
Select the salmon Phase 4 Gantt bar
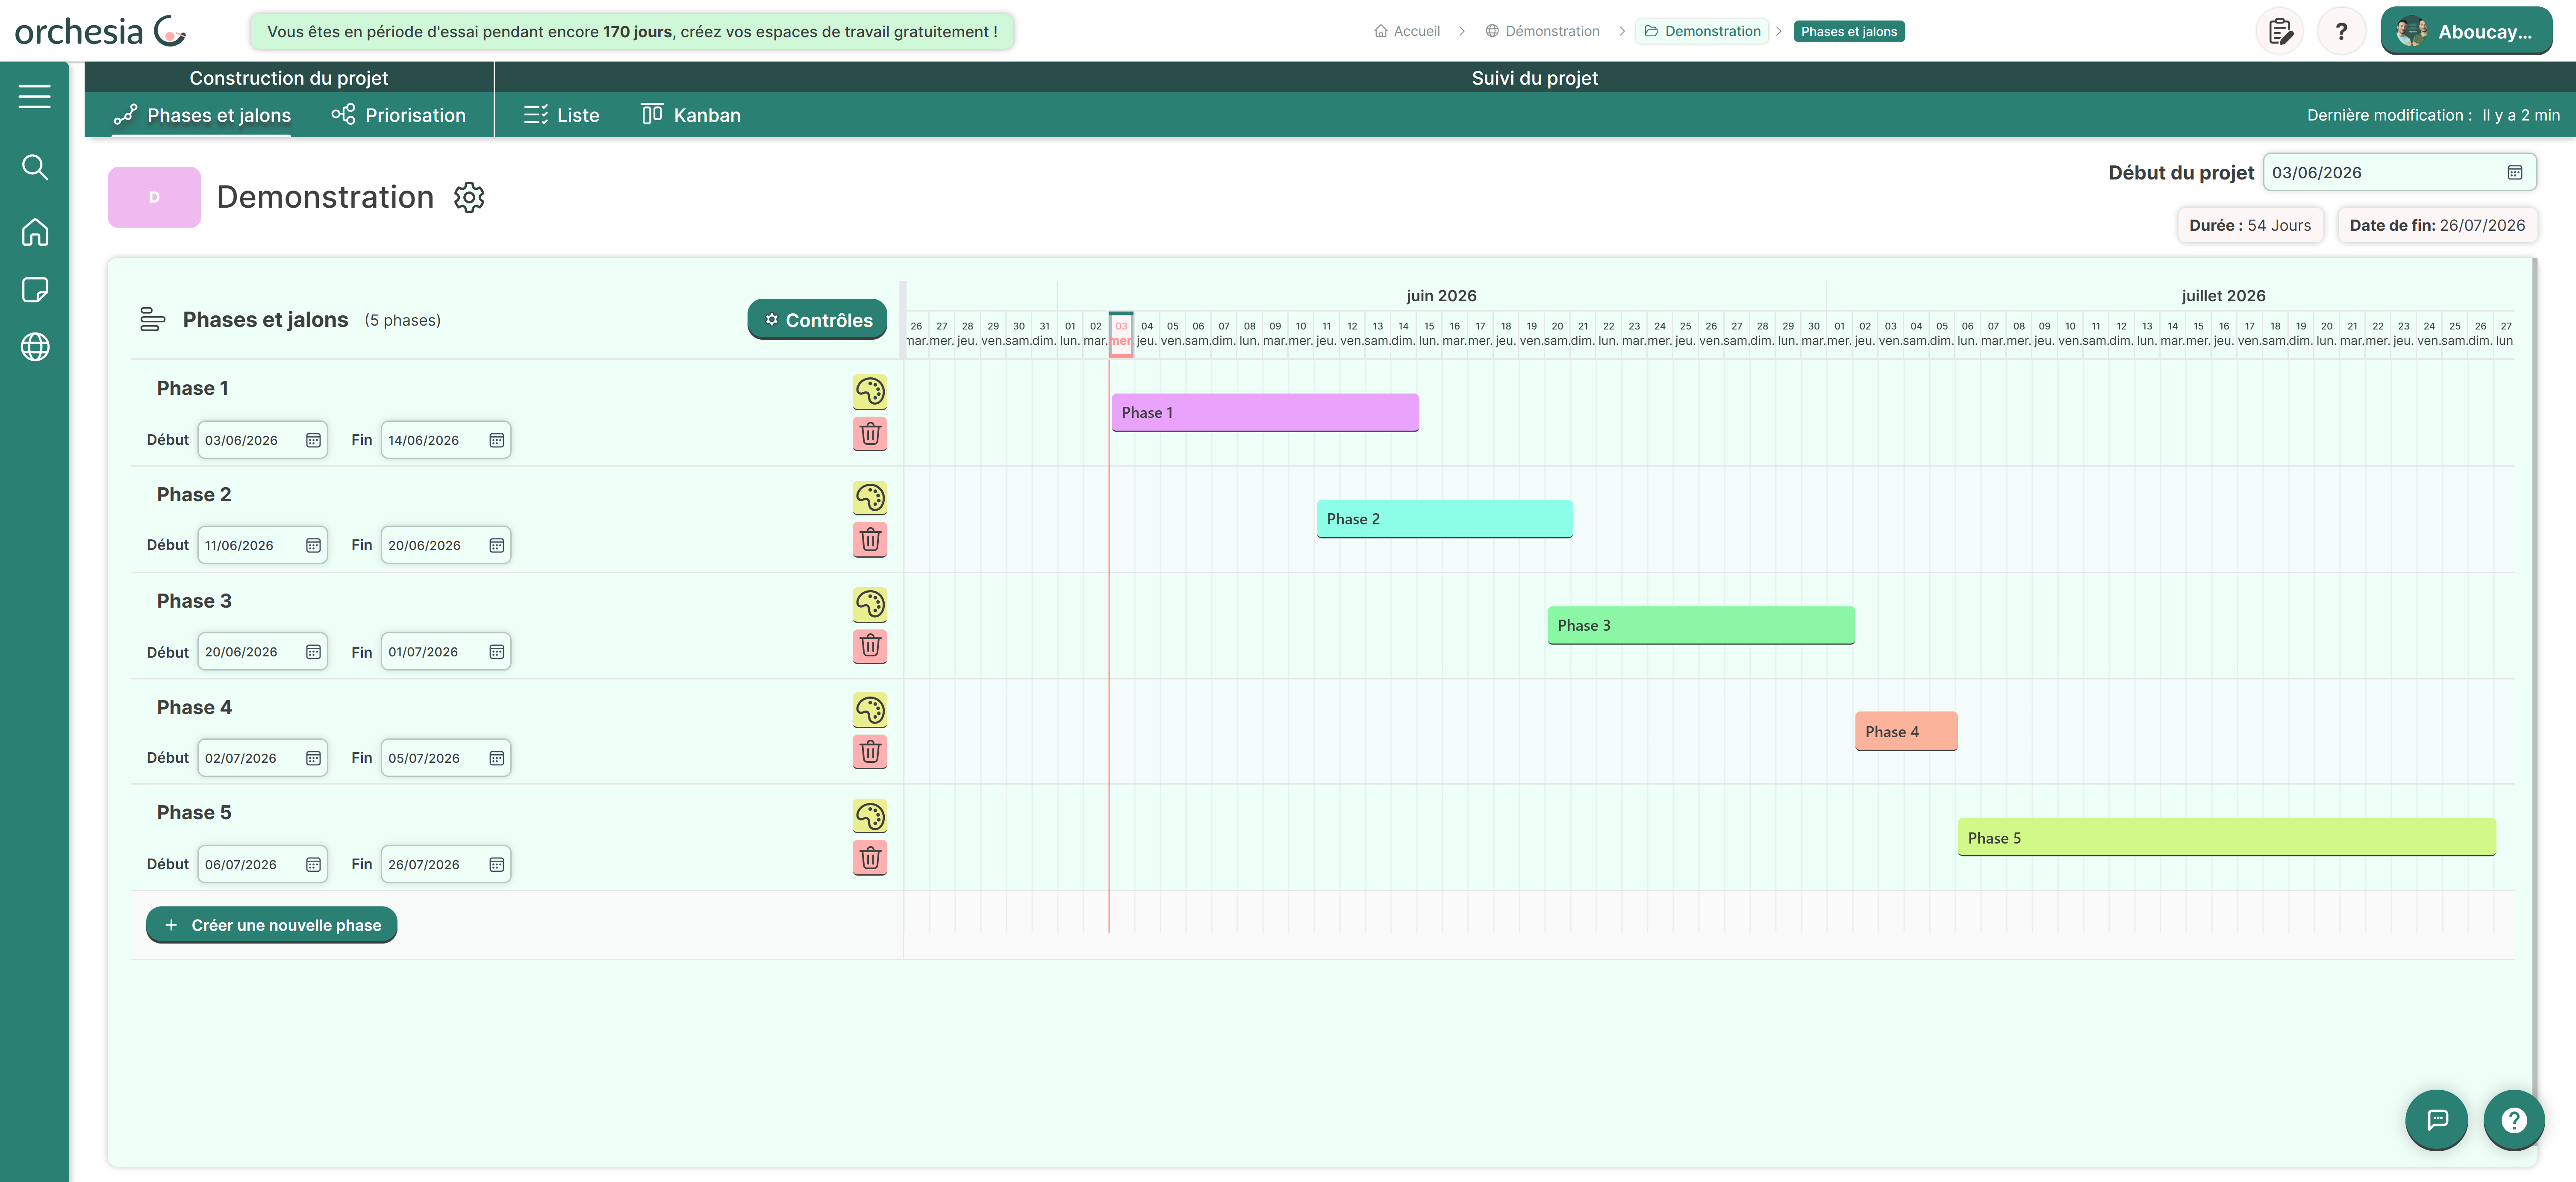click(1906, 732)
